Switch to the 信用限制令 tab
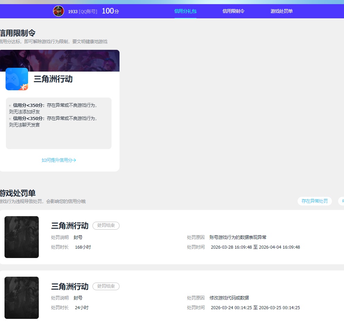Image resolution: width=344 pixels, height=322 pixels. pos(233,11)
